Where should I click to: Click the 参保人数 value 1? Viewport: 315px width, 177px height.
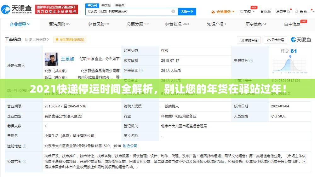(46, 126)
